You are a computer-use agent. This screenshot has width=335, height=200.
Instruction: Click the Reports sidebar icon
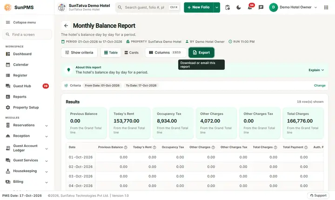point(8,97)
